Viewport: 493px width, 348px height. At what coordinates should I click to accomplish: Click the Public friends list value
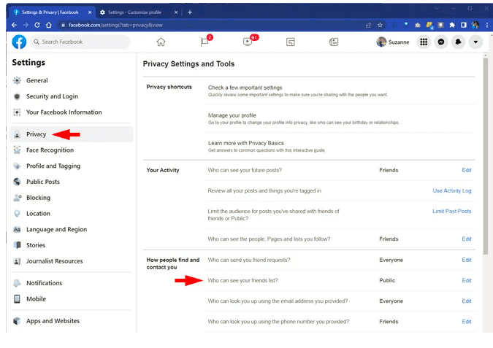387,280
